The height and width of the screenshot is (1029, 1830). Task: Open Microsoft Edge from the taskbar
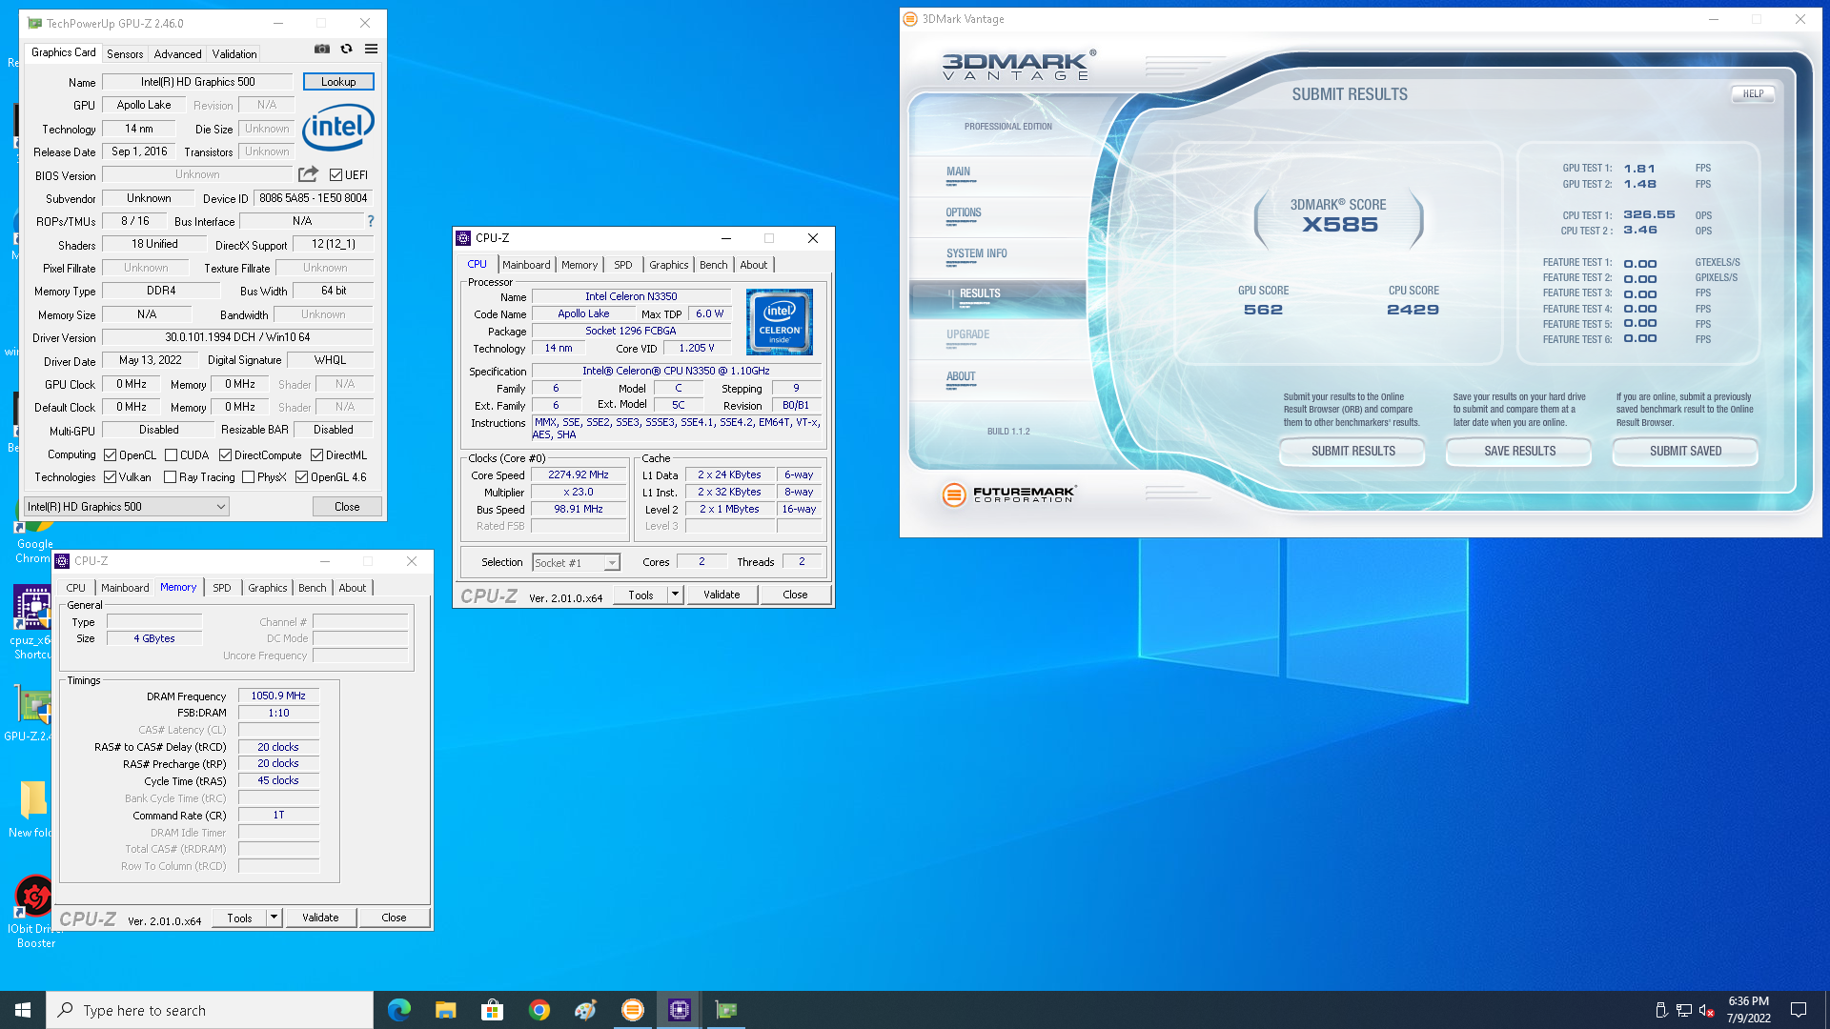coord(399,1010)
